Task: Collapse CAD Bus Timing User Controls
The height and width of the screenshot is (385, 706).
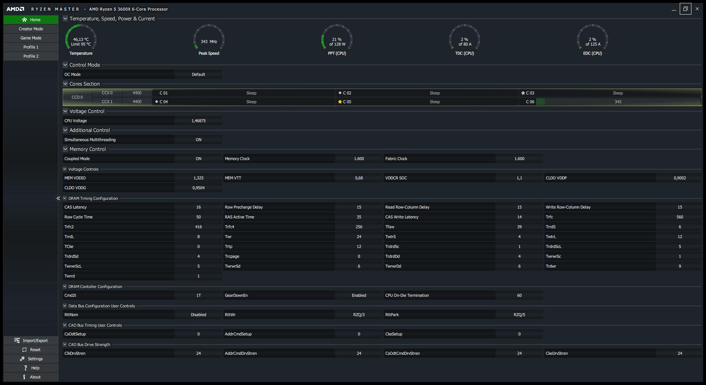Action: coord(65,325)
